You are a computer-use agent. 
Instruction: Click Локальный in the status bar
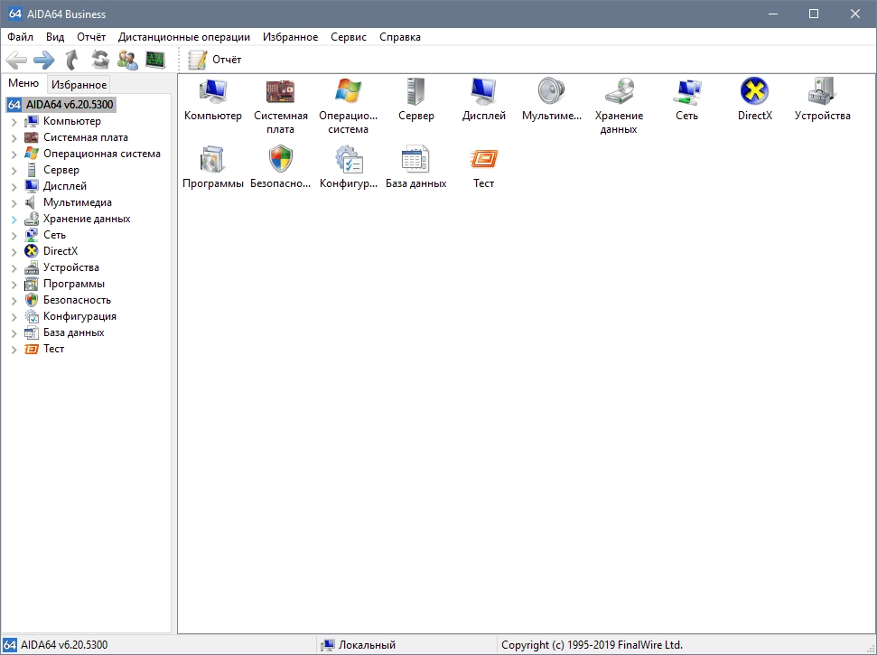[358, 645]
